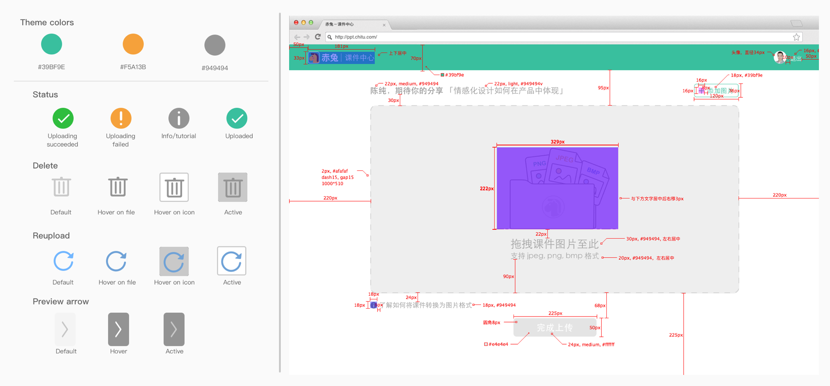Viewport: 830px width, 386px height.
Task: Click the 添加图片 add image button
Action: [717, 91]
